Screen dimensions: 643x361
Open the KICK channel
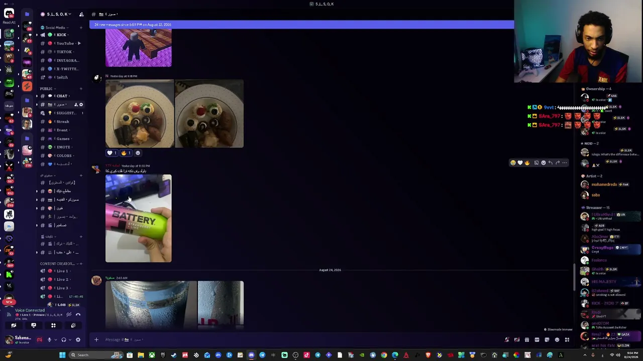[x=61, y=35]
